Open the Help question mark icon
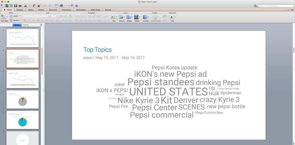The height and width of the screenshot is (145, 295). coord(77,6)
